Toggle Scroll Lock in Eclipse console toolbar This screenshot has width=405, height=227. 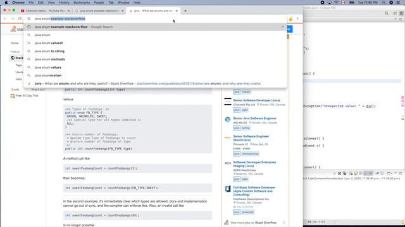pos(356,173)
